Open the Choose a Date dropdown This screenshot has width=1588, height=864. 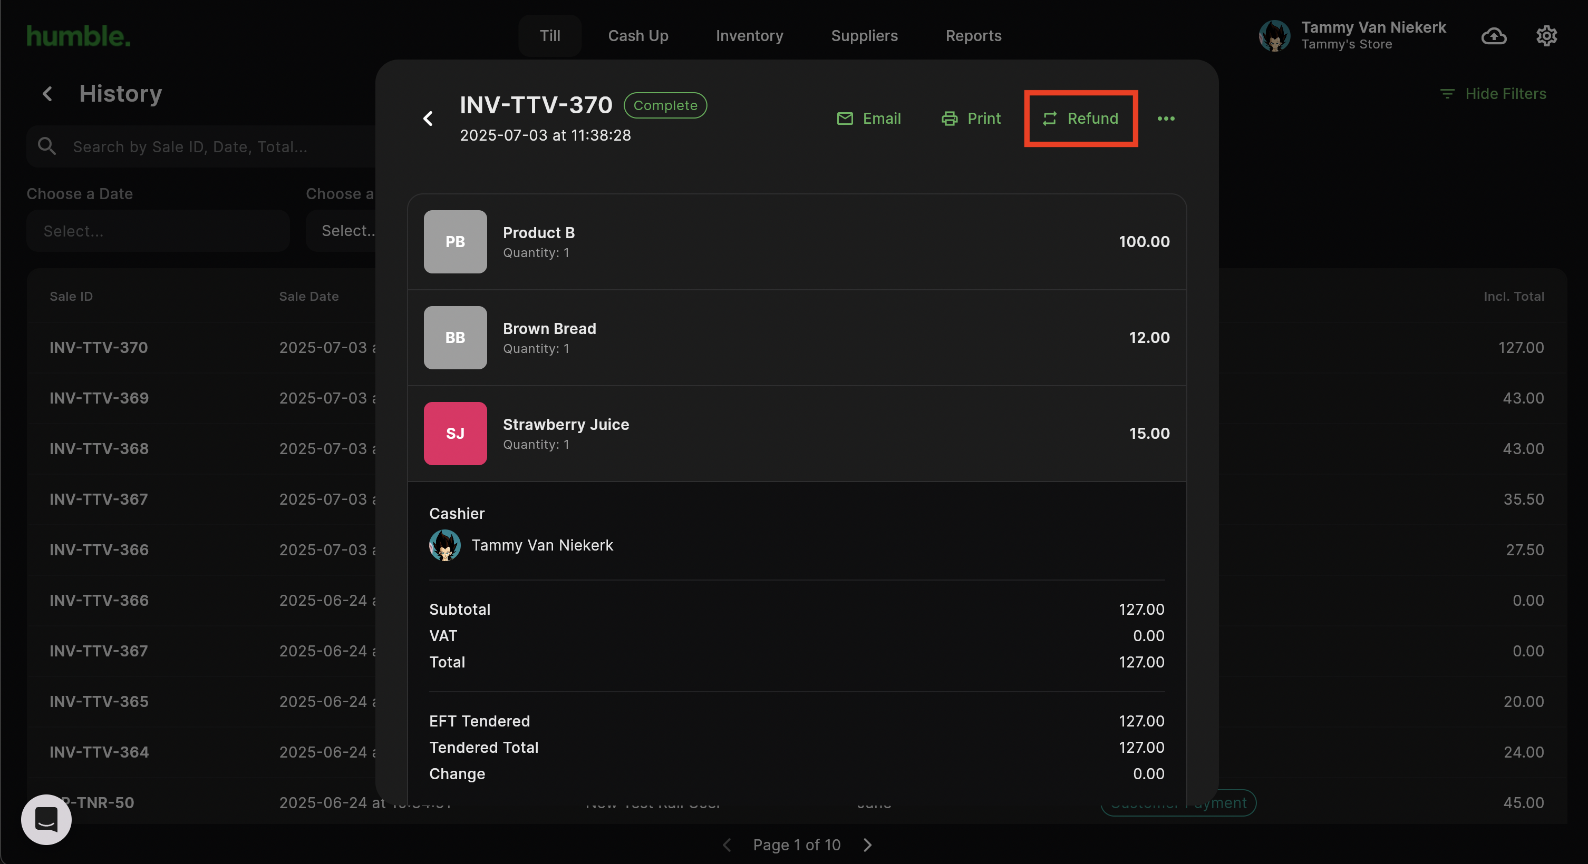[x=158, y=231]
